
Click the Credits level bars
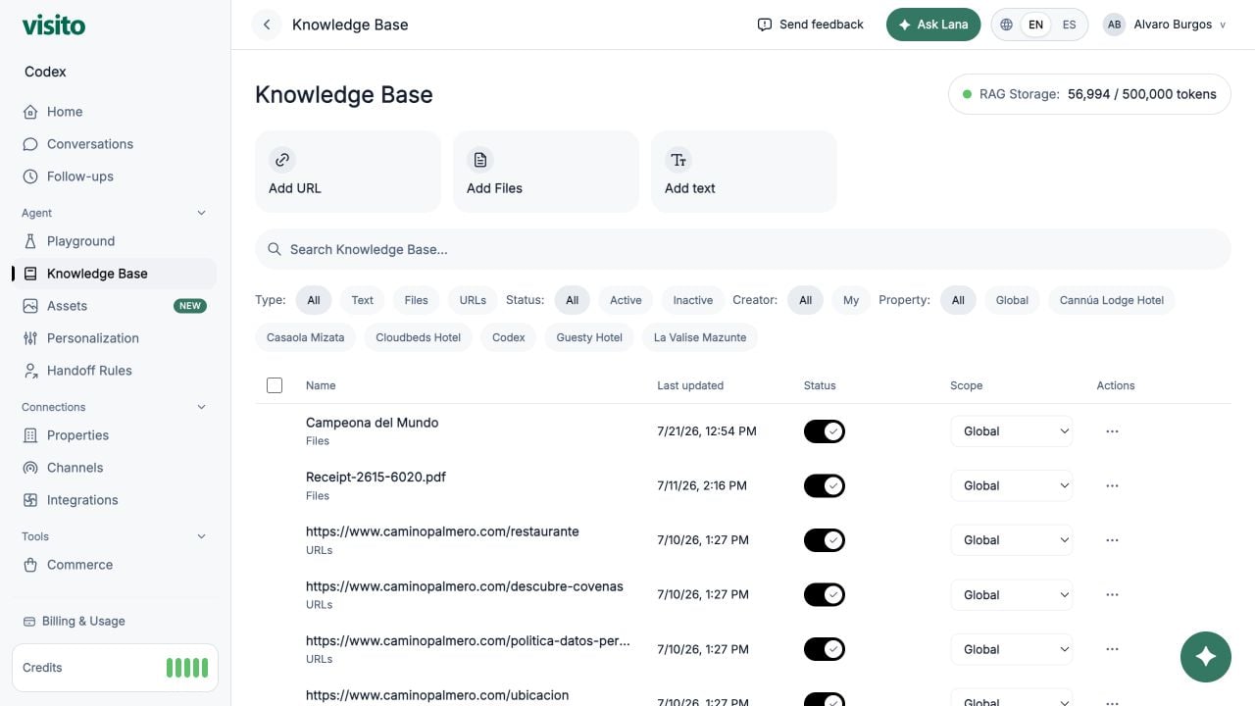(186, 668)
